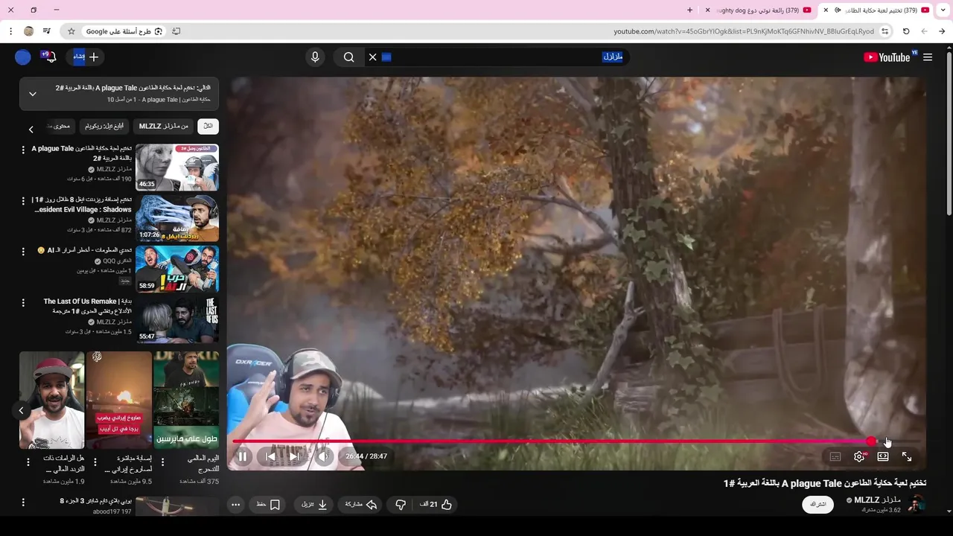Reload the page in browser toolbar
This screenshot has width=953, height=536.
(x=906, y=31)
